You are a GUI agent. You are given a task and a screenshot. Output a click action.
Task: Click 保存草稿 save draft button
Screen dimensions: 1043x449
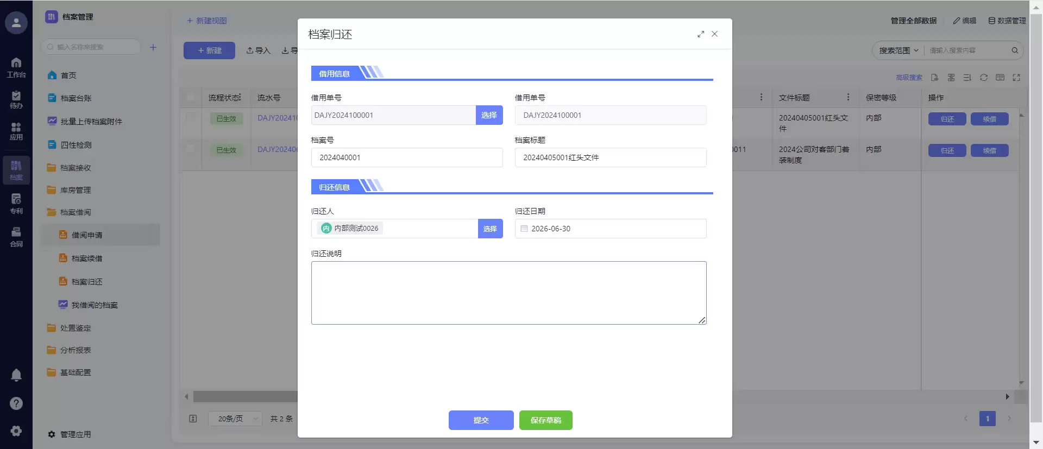point(546,420)
